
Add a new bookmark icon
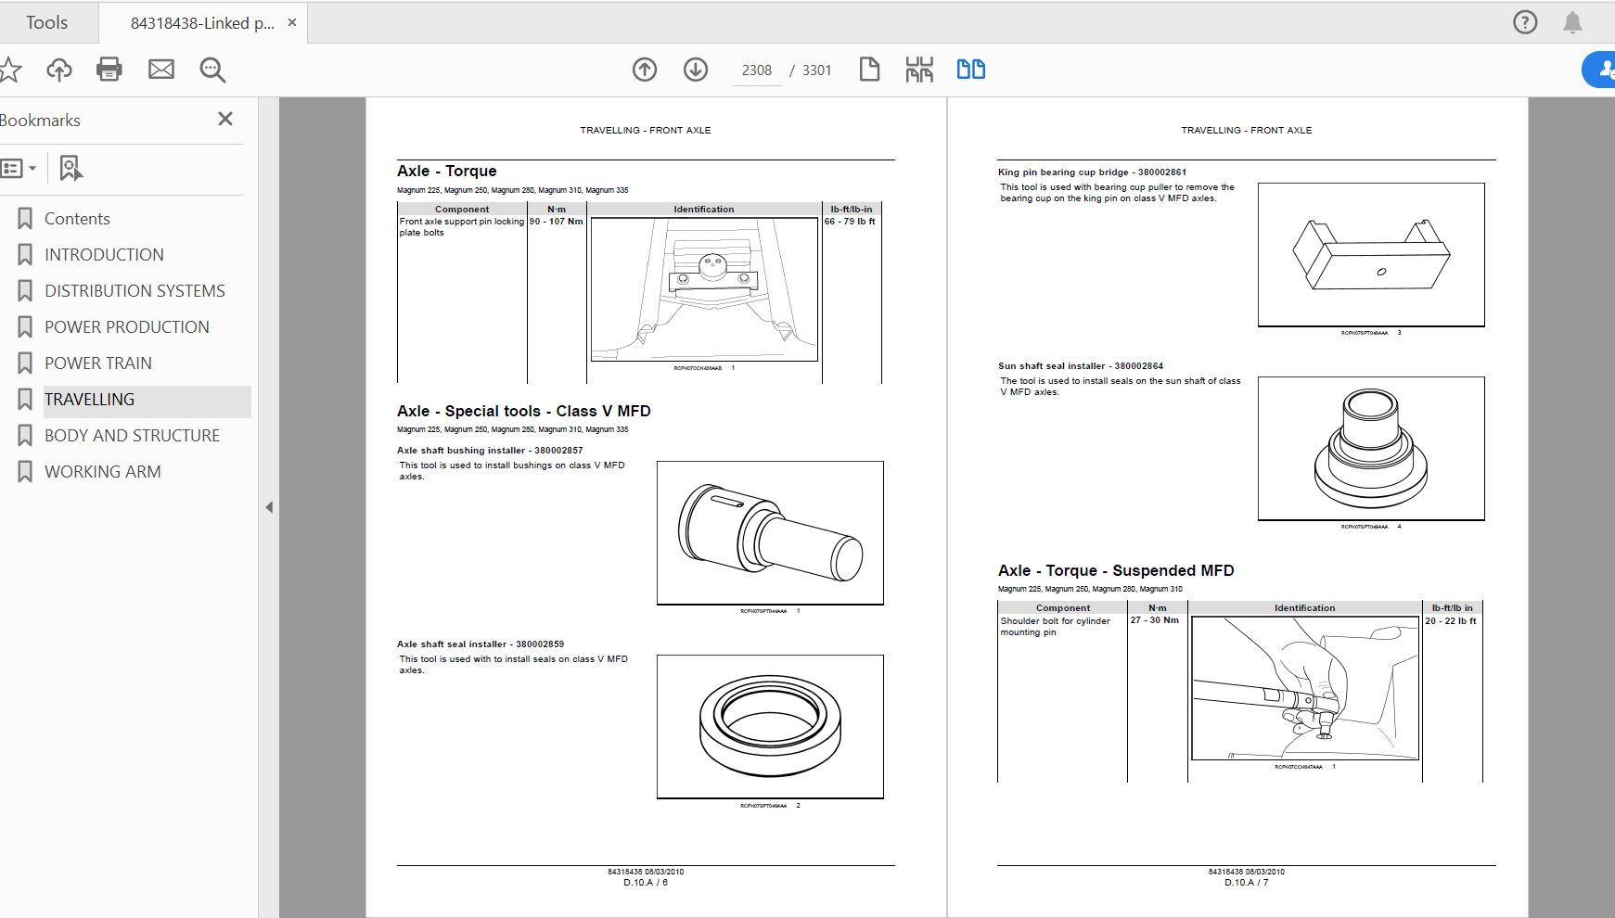coord(70,168)
